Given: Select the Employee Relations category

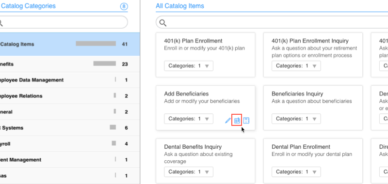Looking at the screenshot, I should coord(70,96).
